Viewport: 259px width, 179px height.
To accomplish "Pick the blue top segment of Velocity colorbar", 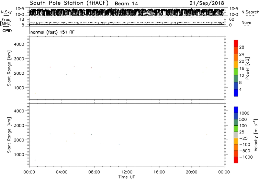I will (236, 110).
